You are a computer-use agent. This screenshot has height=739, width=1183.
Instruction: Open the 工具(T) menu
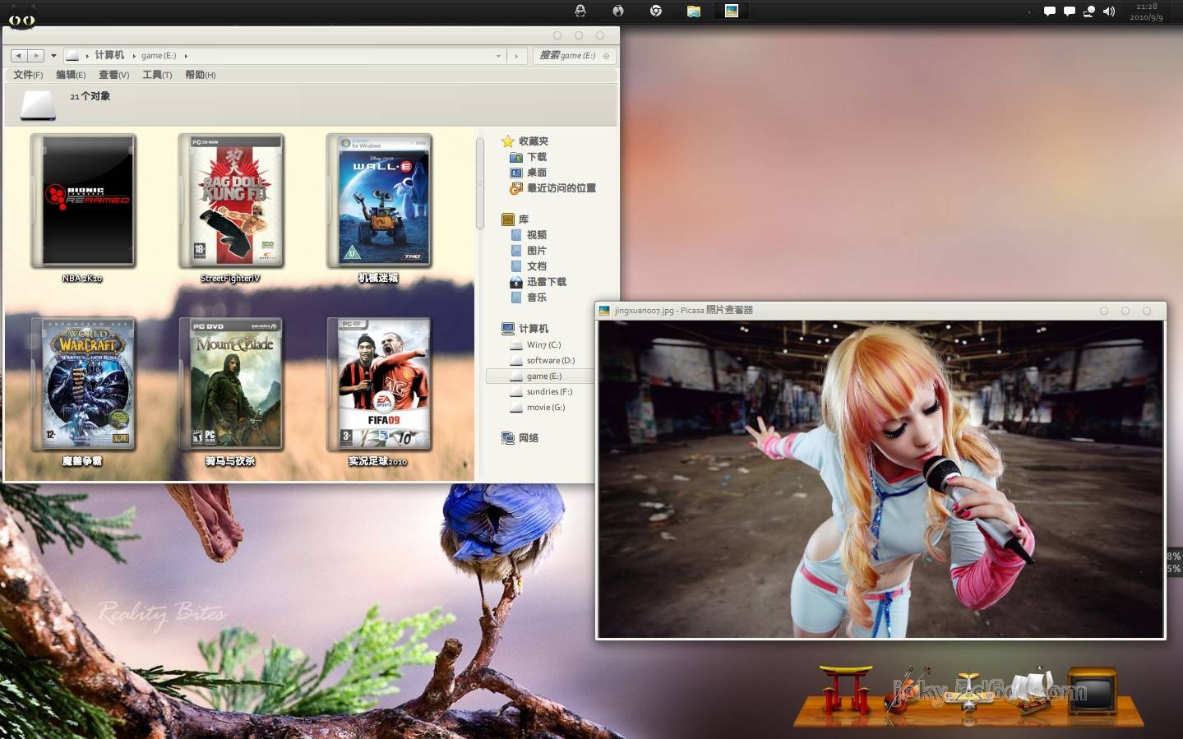click(x=157, y=75)
